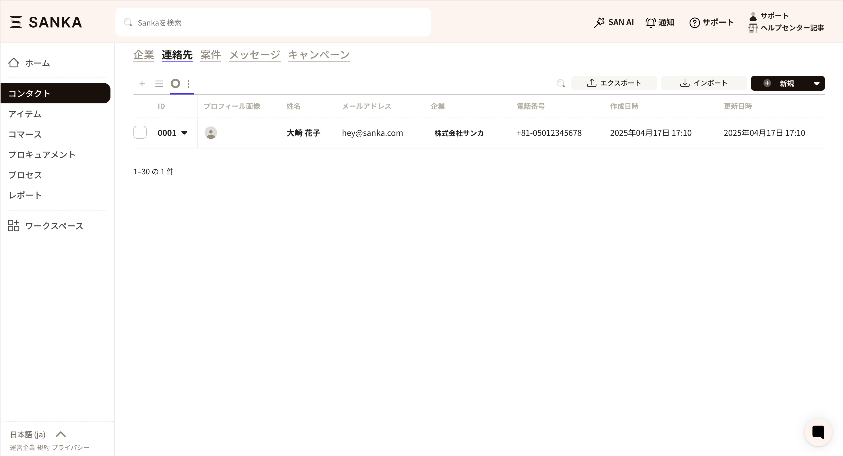The image size is (843, 456).
Task: Click the table search magnifier icon
Action: (x=561, y=83)
